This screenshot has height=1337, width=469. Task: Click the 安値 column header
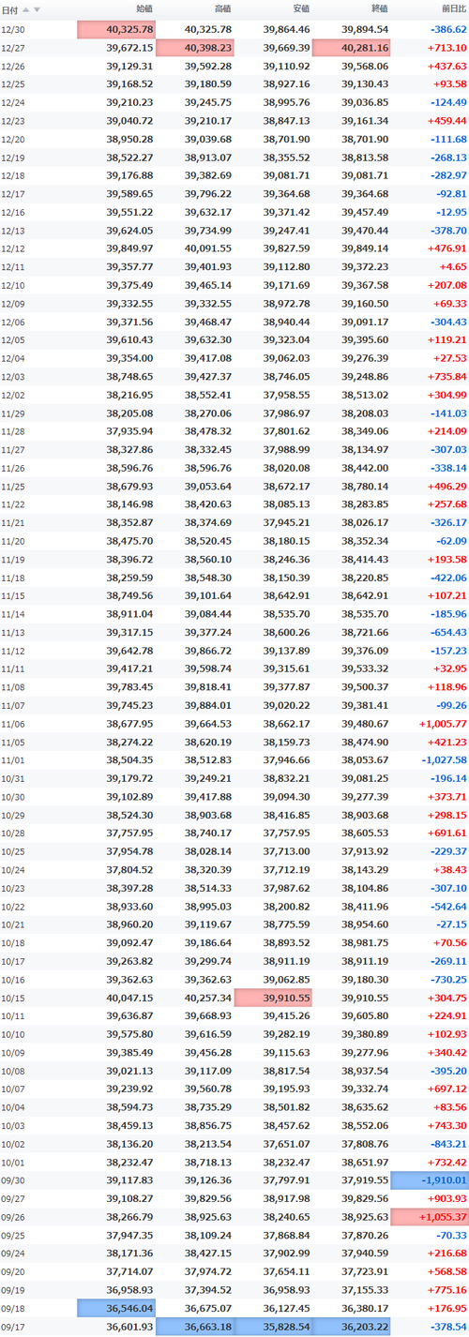coord(301,9)
